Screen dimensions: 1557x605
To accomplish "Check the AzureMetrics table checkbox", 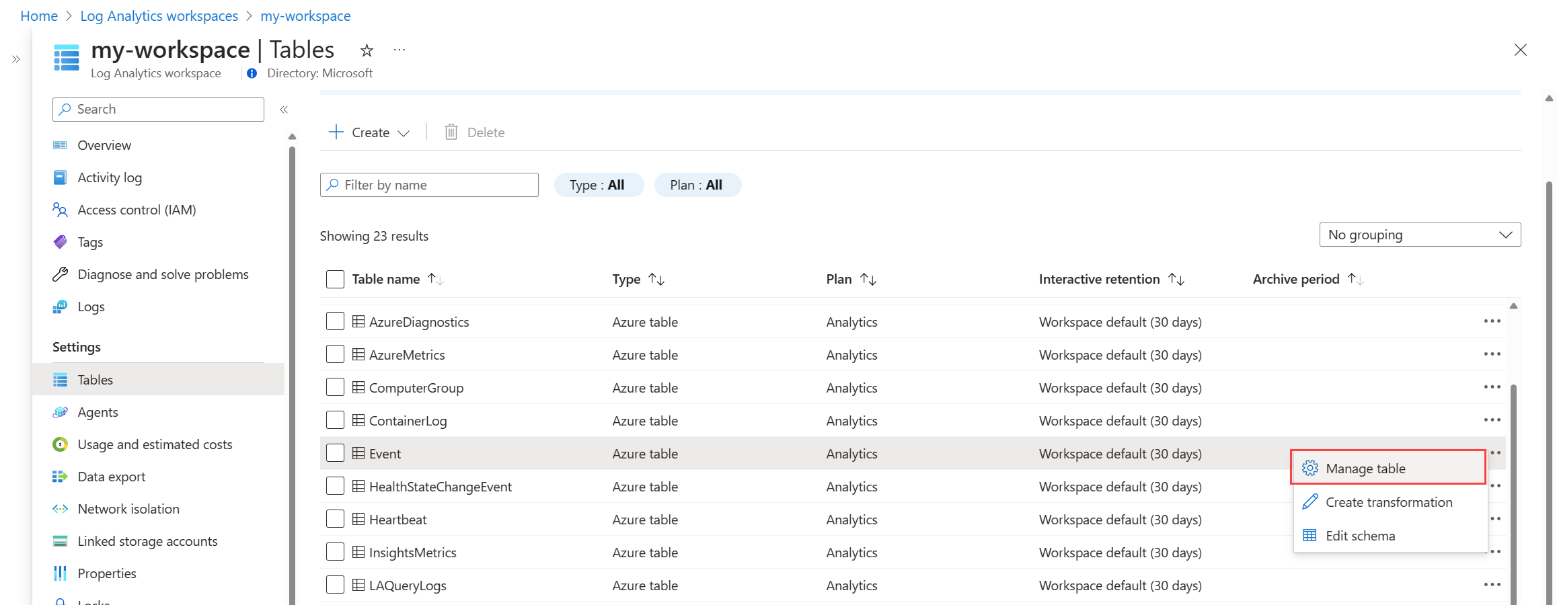I will (x=335, y=354).
